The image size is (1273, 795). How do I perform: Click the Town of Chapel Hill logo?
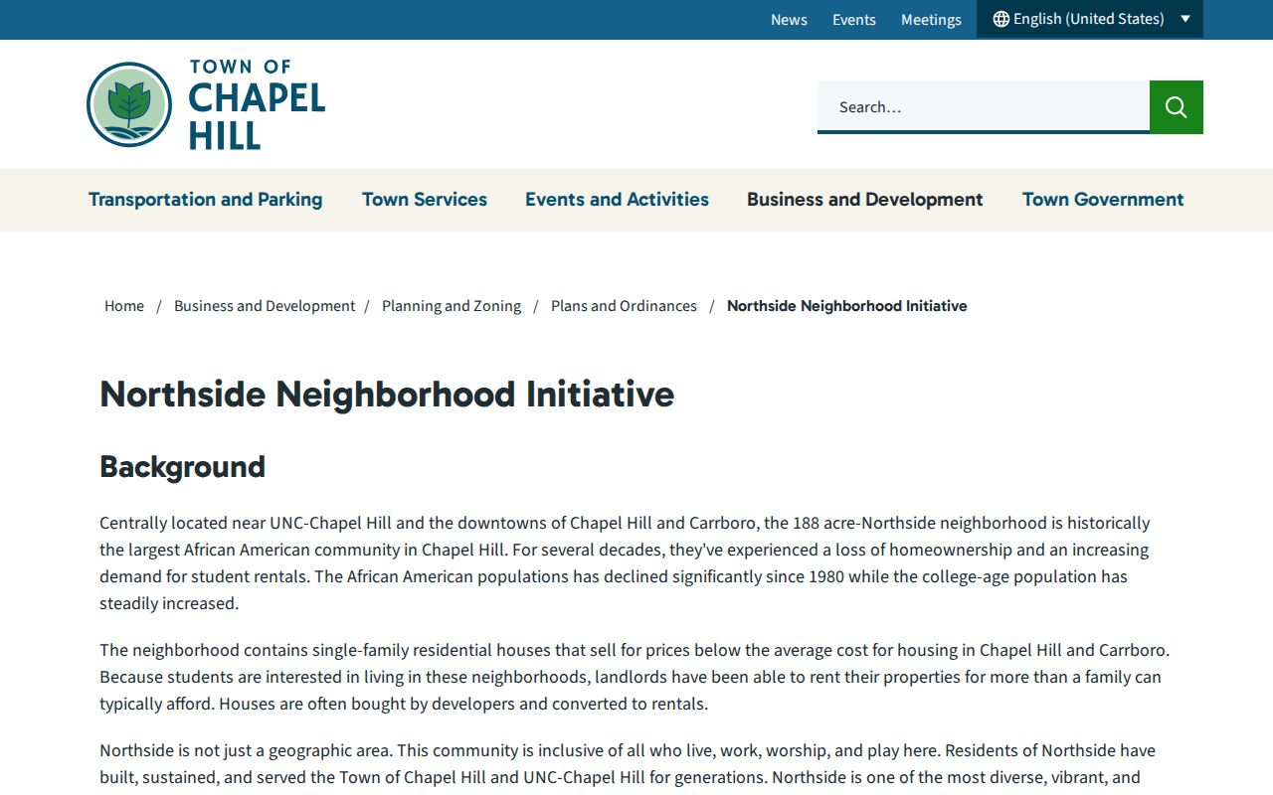coord(206,104)
